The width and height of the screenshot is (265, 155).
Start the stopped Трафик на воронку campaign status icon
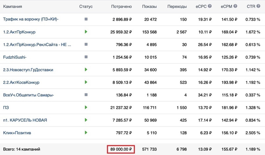click(x=86, y=19)
